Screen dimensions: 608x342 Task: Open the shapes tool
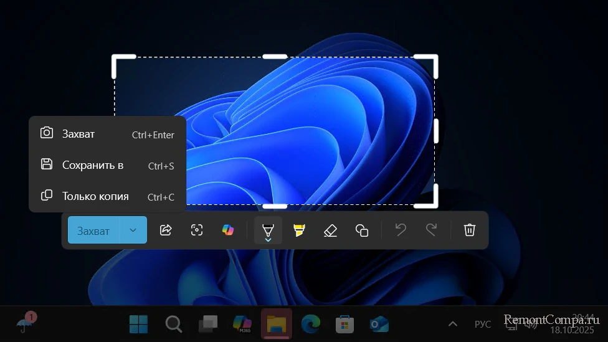tap(362, 230)
